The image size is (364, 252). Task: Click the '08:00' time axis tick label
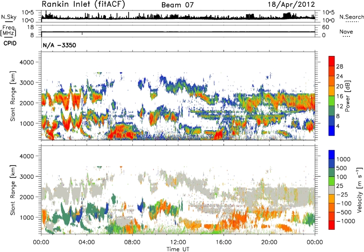[x=132, y=242]
